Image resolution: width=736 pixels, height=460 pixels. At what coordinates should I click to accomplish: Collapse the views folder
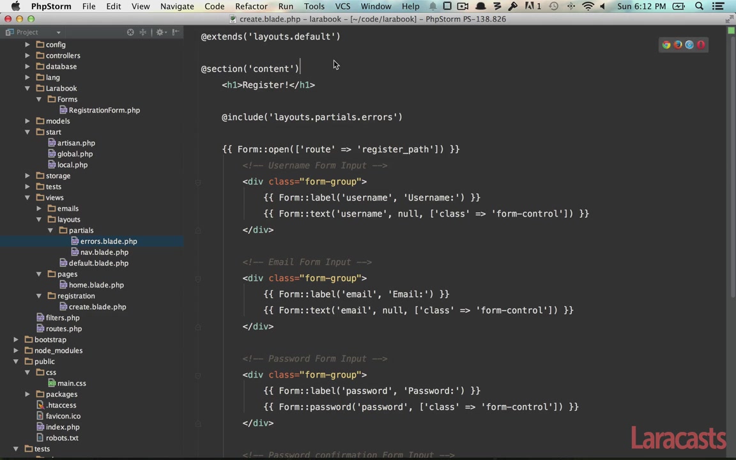[x=27, y=197]
